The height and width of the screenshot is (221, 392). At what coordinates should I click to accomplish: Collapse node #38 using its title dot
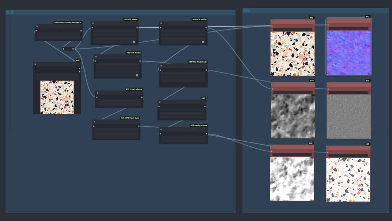(160, 102)
